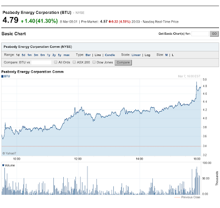Image resolution: width=220 pixels, height=208 pixels.
Task: Select the 1d range link
Action: click(x=18, y=55)
